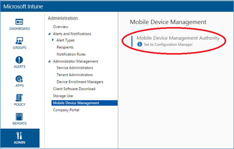Image resolution: width=234 pixels, height=149 pixels.
Task: Collapse the Administrator Management node
Action: (49, 61)
